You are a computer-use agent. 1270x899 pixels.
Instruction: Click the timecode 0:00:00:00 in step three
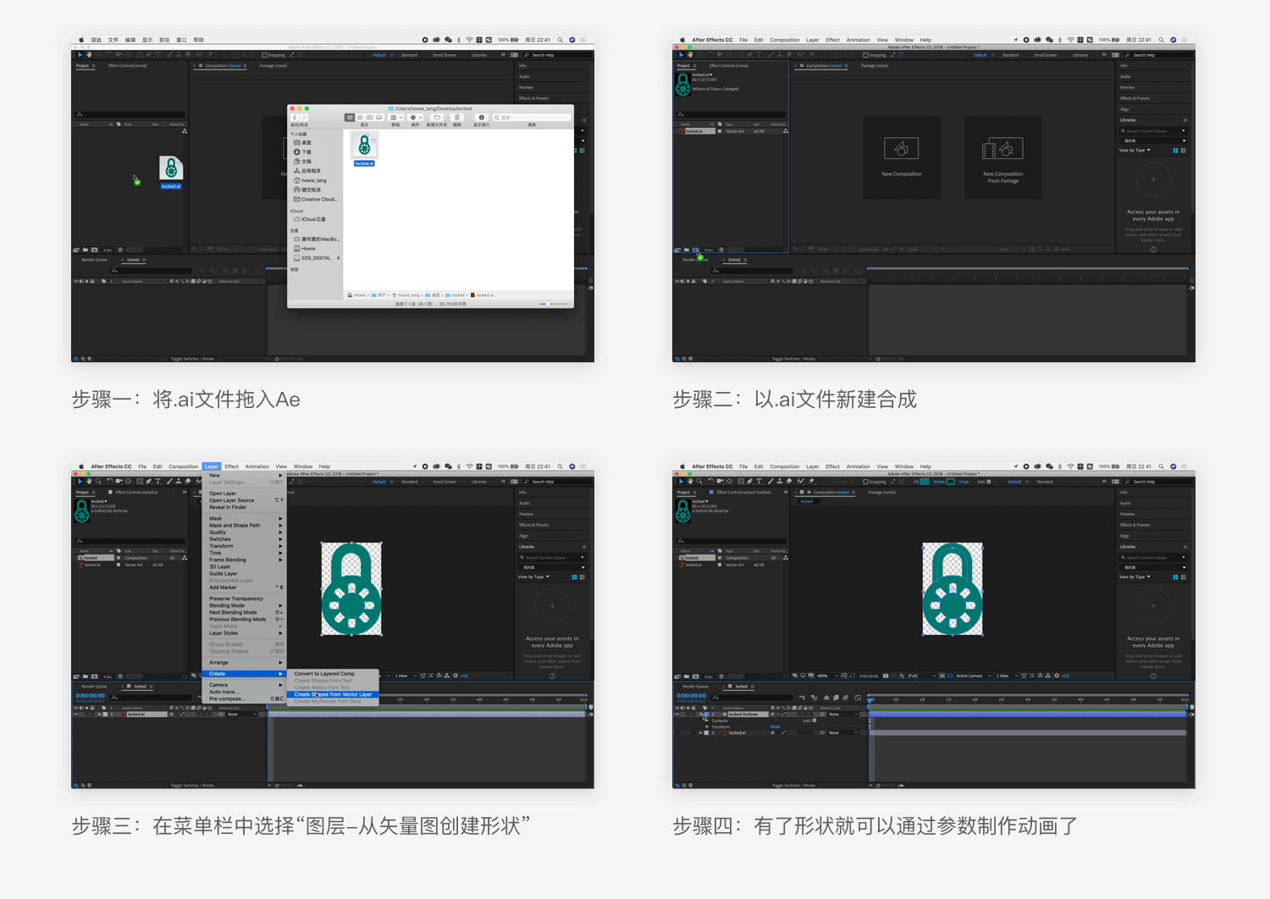pyautogui.click(x=90, y=696)
